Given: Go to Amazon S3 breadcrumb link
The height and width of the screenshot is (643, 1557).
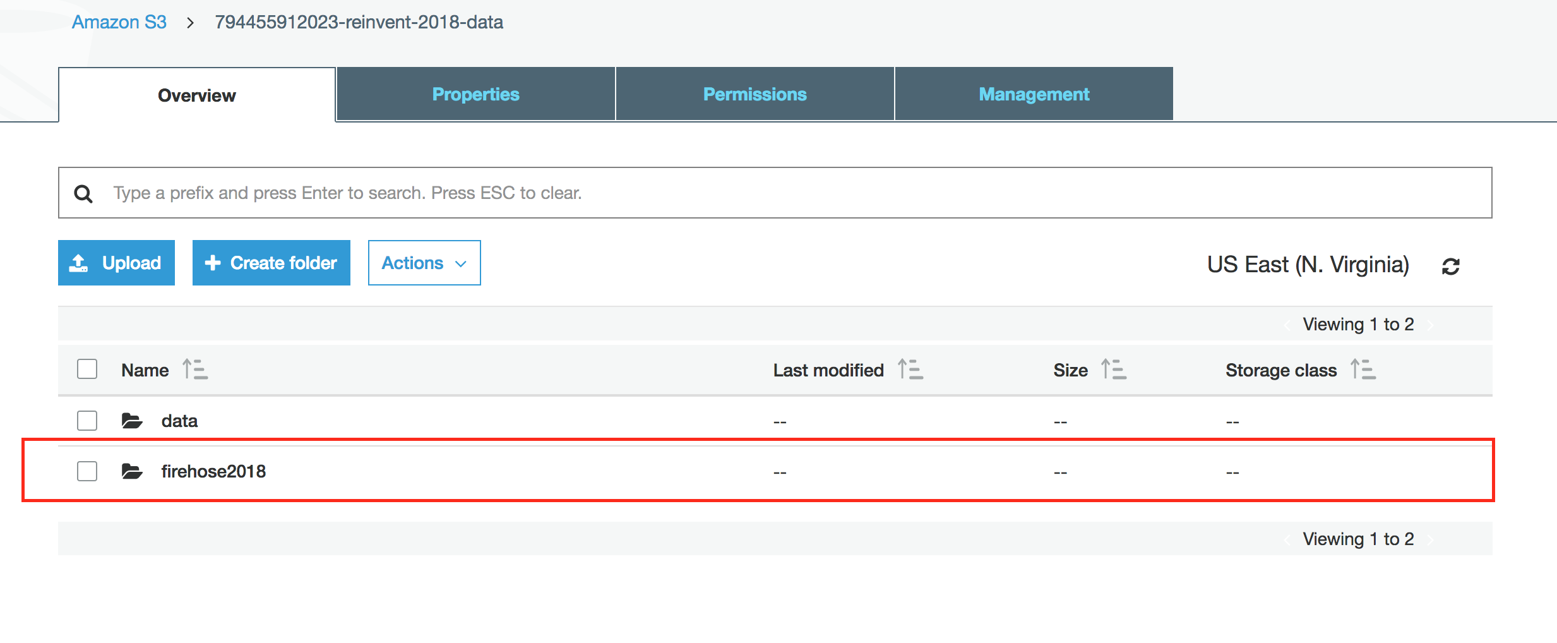Looking at the screenshot, I should point(119,22).
